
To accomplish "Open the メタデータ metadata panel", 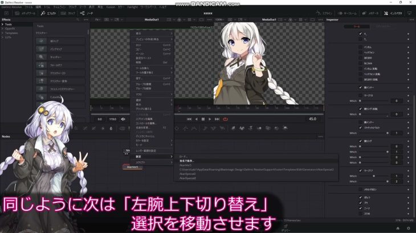I will tap(370, 13).
